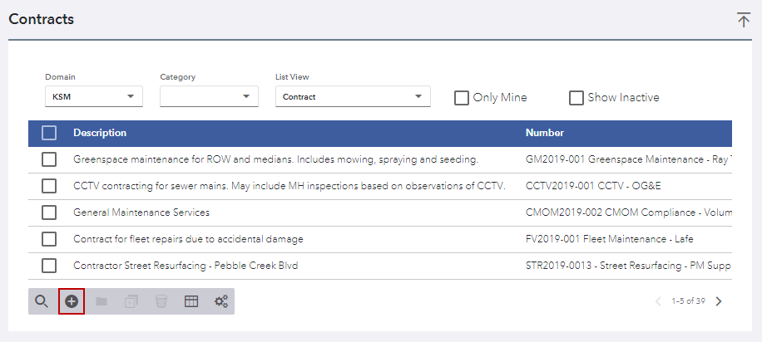The width and height of the screenshot is (762, 342).
Task: Click the copy record icon
Action: 131,301
